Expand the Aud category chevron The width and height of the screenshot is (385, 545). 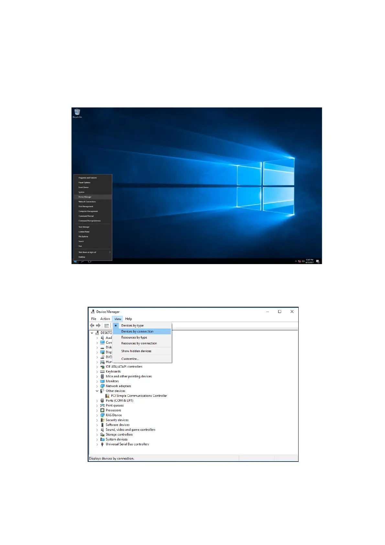coord(97,338)
